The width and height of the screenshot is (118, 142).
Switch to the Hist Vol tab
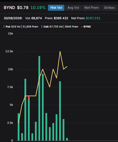point(56,8)
